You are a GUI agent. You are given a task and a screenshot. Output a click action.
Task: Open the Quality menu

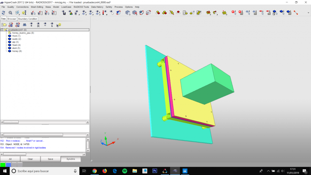pyautogui.click(x=11, y=7)
